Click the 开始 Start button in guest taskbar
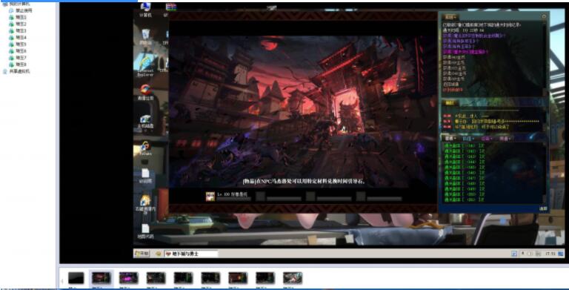Image resolution: width=569 pixels, height=290 pixels. click(142, 254)
